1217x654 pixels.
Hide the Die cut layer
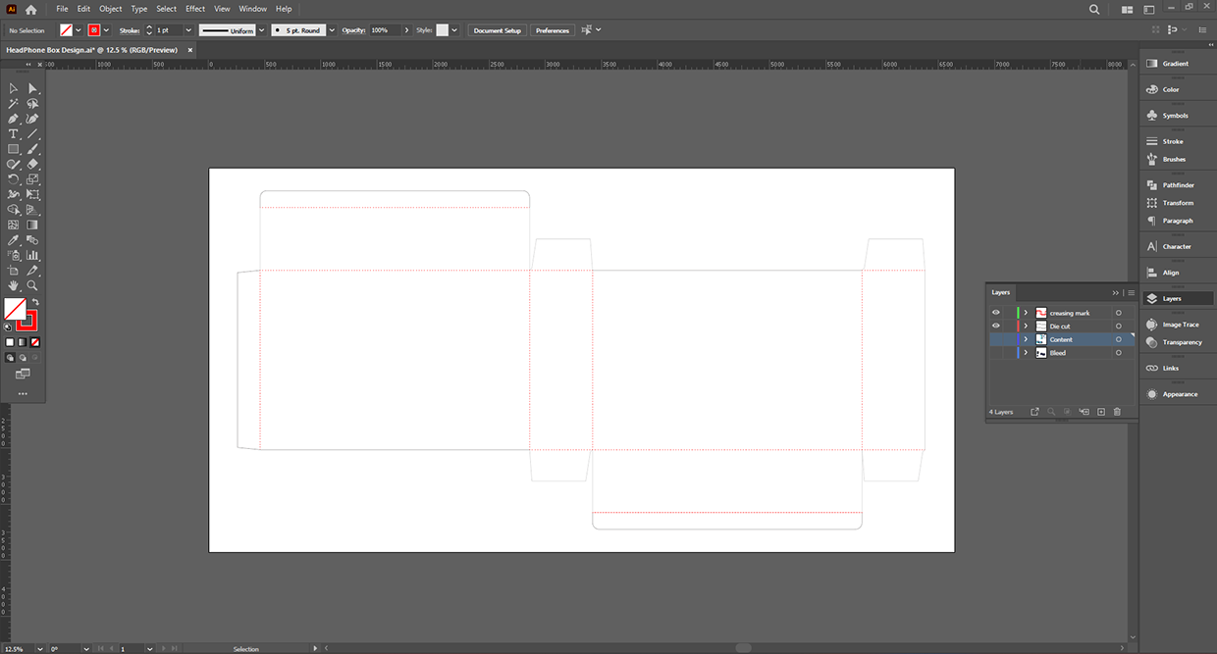coord(995,327)
